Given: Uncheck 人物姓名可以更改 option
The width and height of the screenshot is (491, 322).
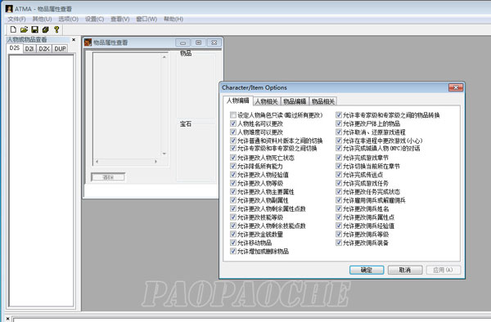Looking at the screenshot, I should (233, 123).
